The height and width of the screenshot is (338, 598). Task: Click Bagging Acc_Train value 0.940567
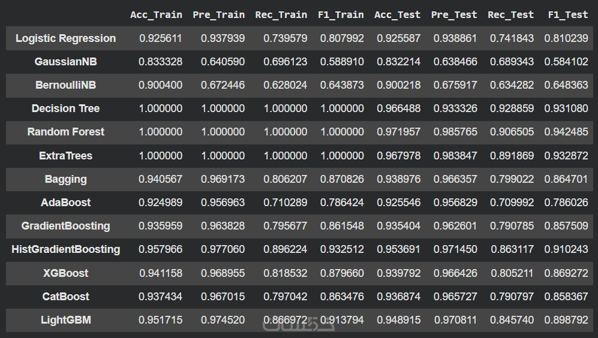tap(160, 179)
